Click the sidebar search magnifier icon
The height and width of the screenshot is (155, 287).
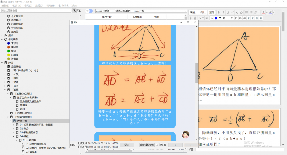click(74, 11)
